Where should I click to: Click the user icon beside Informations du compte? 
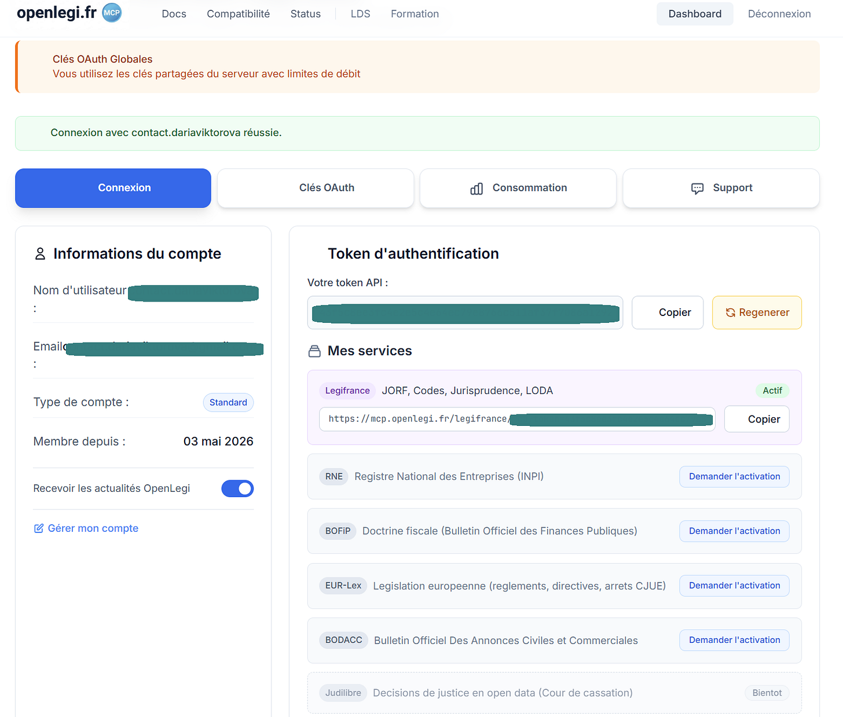pos(40,253)
